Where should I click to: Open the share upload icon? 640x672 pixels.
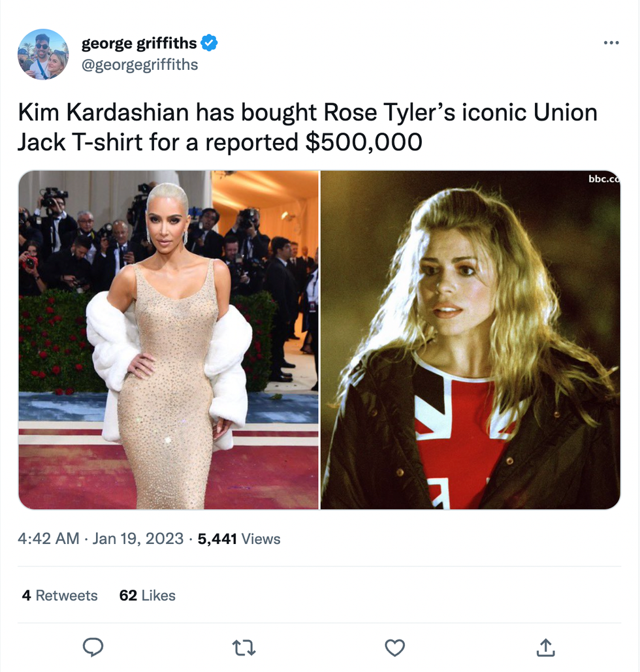(546, 647)
